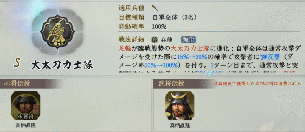Click the 大太刀力士隊 tactic title text
The width and height of the screenshot is (305, 132).
(x=62, y=64)
